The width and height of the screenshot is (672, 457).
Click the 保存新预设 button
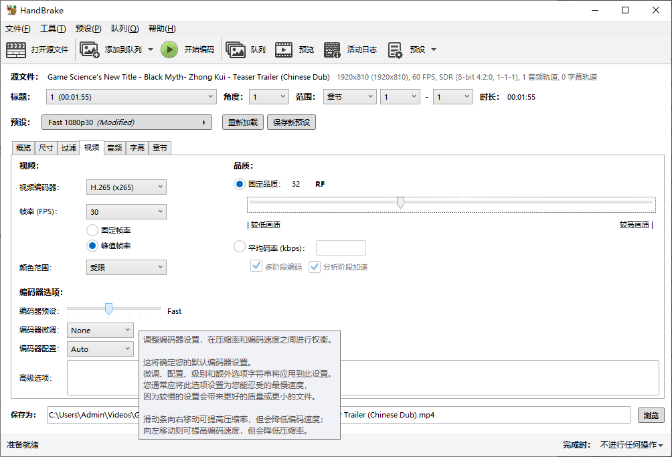point(291,122)
